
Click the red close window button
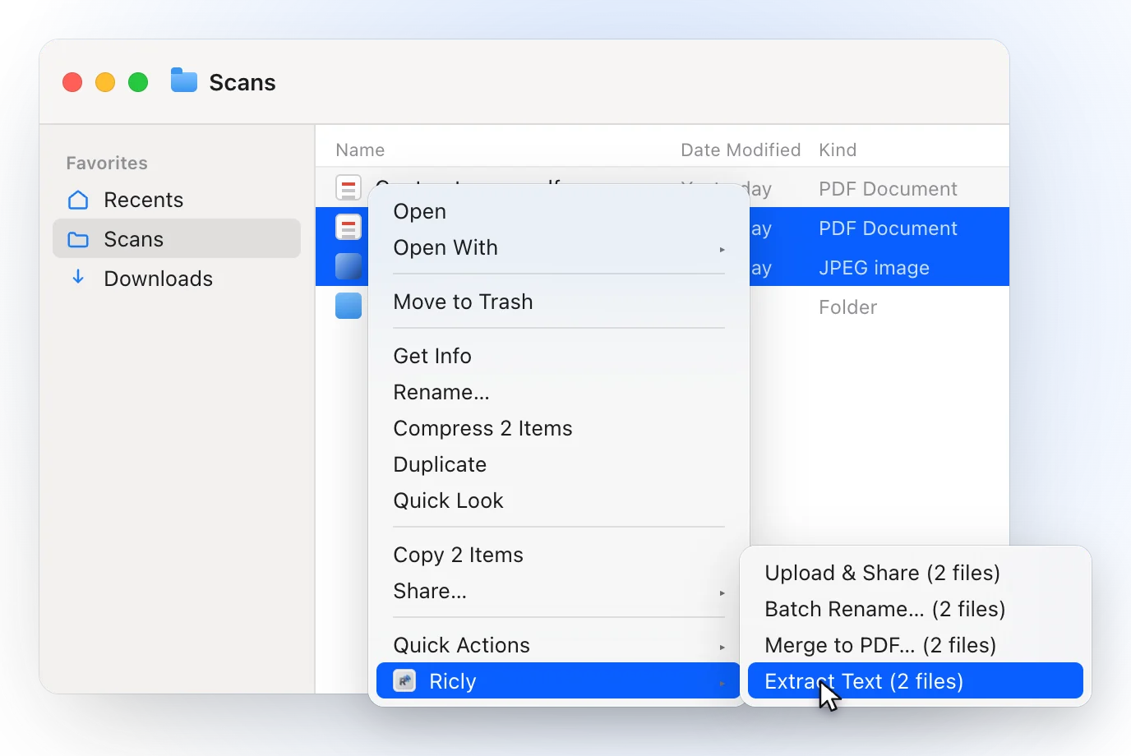pyautogui.click(x=72, y=82)
